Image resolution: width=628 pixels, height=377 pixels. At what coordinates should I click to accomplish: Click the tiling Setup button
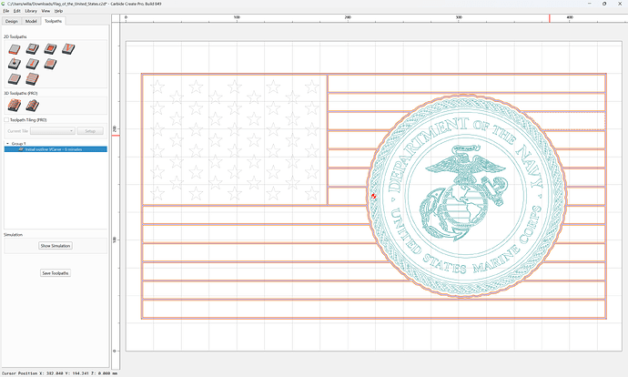[90, 131]
